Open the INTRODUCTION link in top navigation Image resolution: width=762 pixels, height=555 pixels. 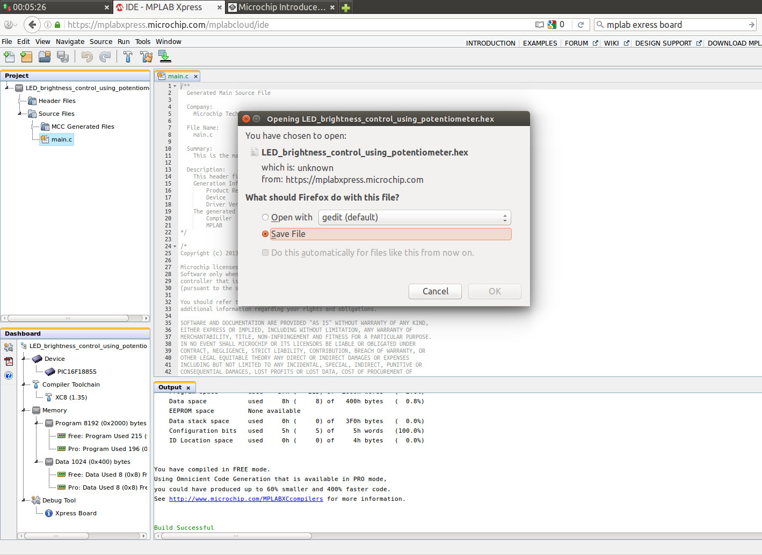coord(490,43)
